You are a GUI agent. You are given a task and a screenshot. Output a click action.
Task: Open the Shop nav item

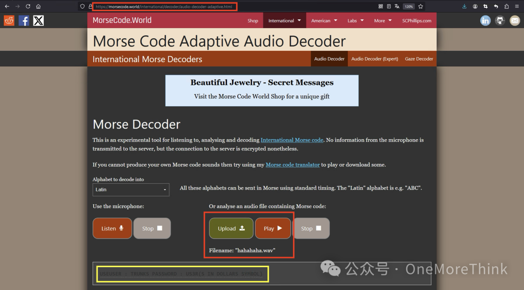coord(253,21)
